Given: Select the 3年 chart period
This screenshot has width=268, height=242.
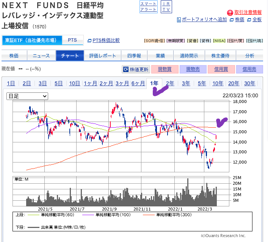Looking at the screenshot, I should click(186, 84).
